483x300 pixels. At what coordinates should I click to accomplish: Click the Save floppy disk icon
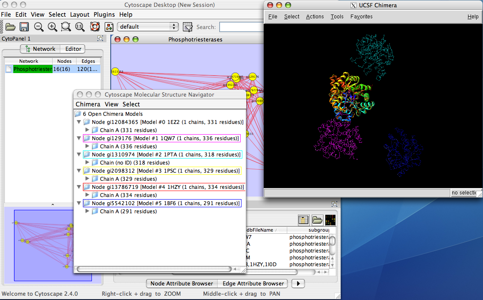(x=24, y=27)
